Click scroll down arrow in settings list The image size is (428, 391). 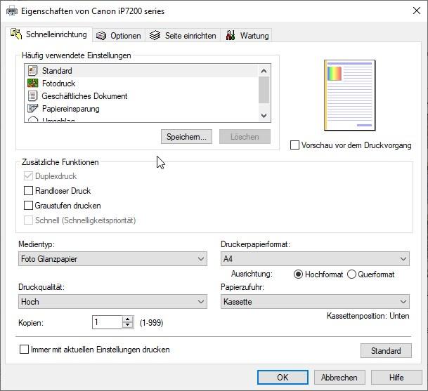(x=264, y=116)
